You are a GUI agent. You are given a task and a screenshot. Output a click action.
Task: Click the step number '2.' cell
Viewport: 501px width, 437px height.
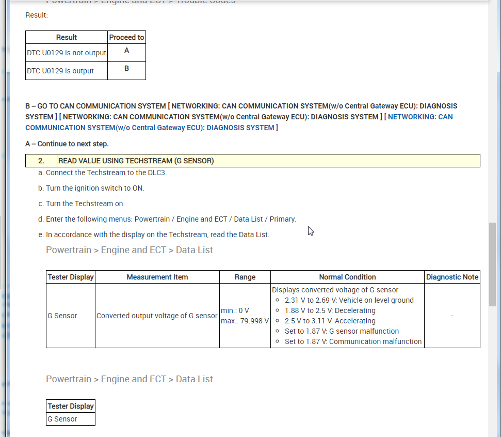[41, 161]
